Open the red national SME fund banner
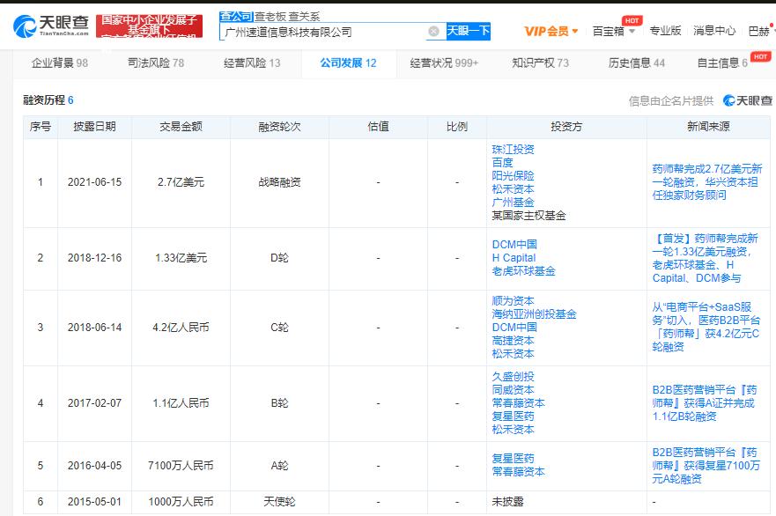The height and width of the screenshot is (516, 776). click(149, 26)
